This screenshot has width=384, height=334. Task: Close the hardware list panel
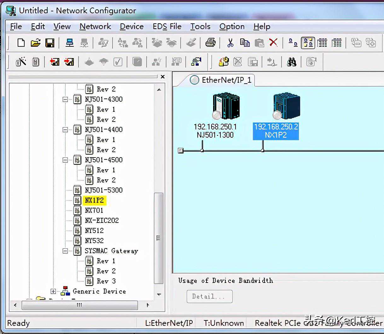pos(163,76)
